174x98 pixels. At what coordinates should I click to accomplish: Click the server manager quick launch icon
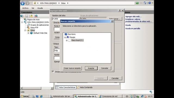pyautogui.click(x=33, y=96)
